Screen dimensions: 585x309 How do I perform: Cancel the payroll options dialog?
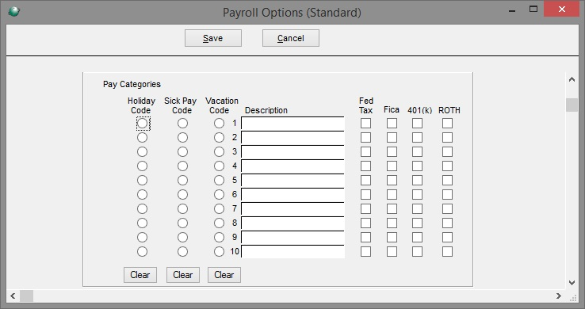pyautogui.click(x=291, y=38)
